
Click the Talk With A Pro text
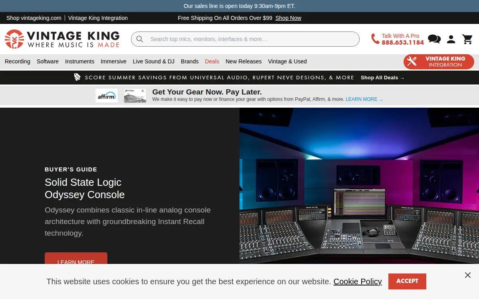pos(400,36)
